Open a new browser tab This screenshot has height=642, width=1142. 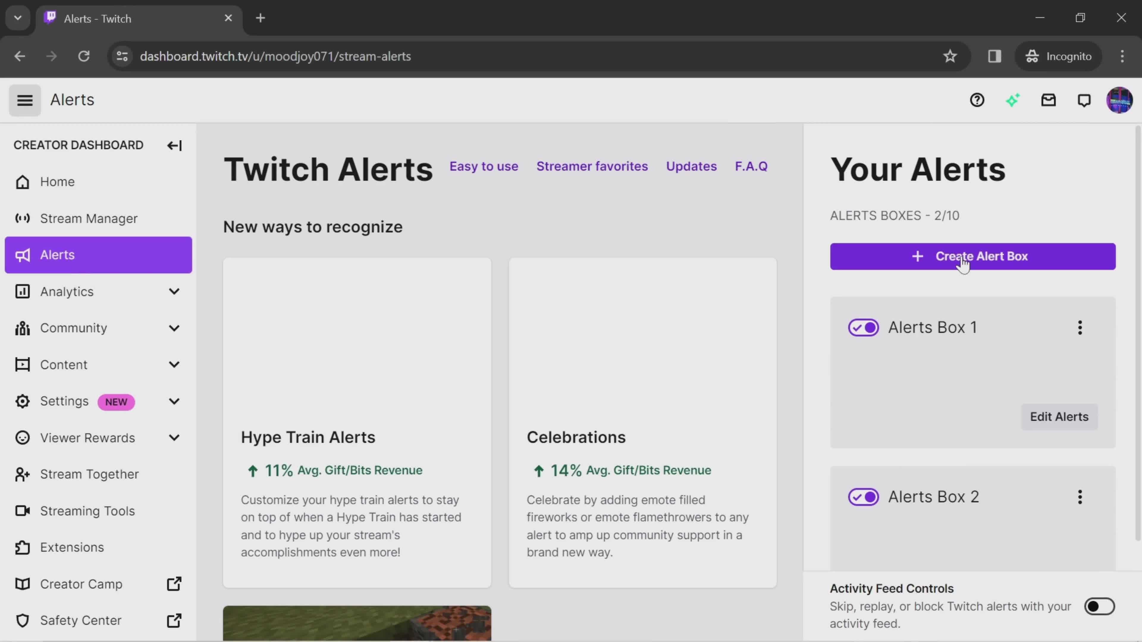[x=260, y=18]
